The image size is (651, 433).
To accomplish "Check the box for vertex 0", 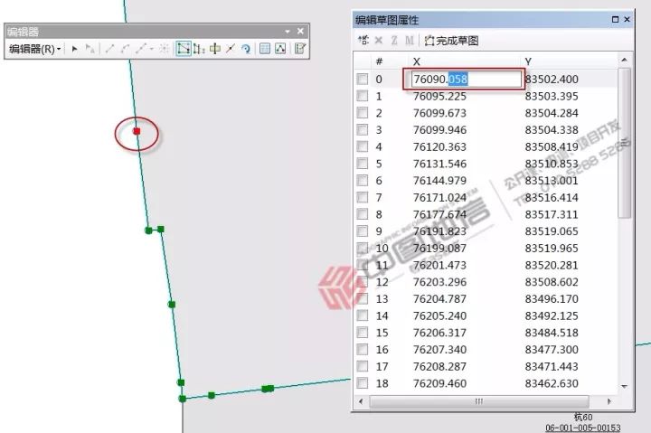I will pyautogui.click(x=363, y=79).
